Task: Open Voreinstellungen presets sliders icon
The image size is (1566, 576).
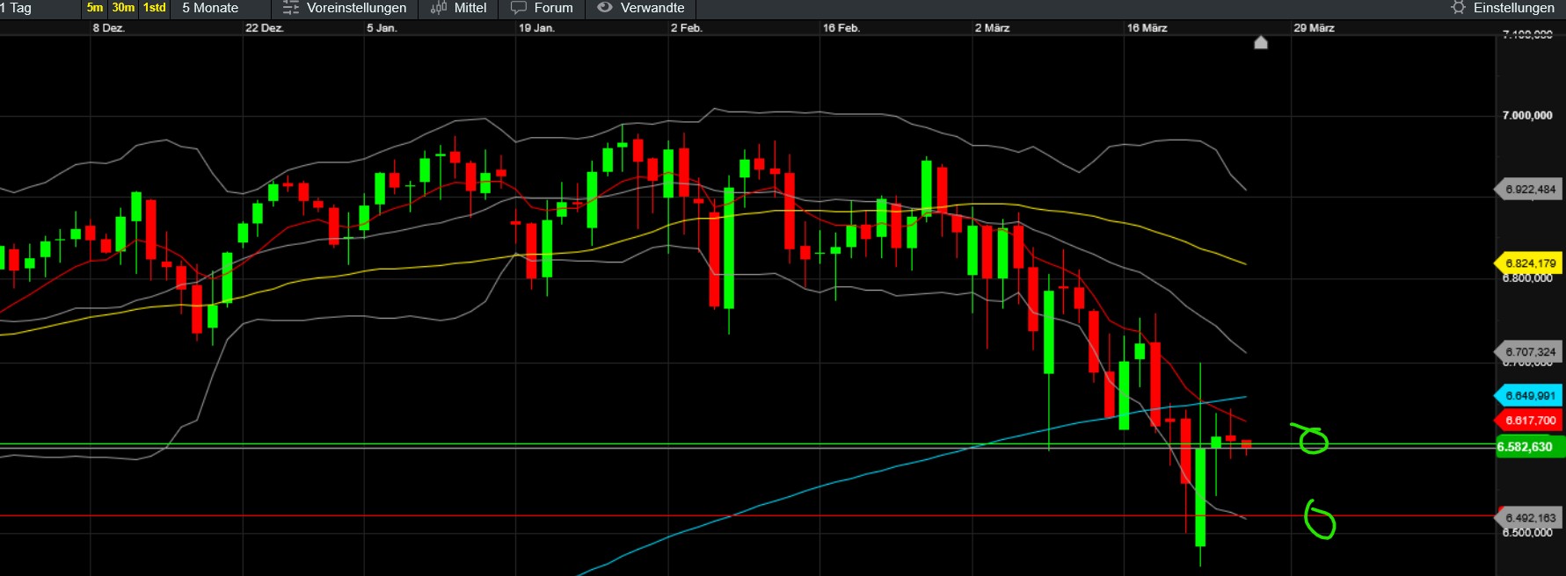Action: tap(290, 8)
